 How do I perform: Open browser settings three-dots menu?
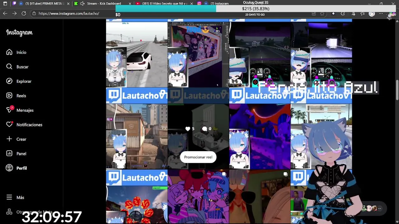pyautogui.click(x=381, y=14)
